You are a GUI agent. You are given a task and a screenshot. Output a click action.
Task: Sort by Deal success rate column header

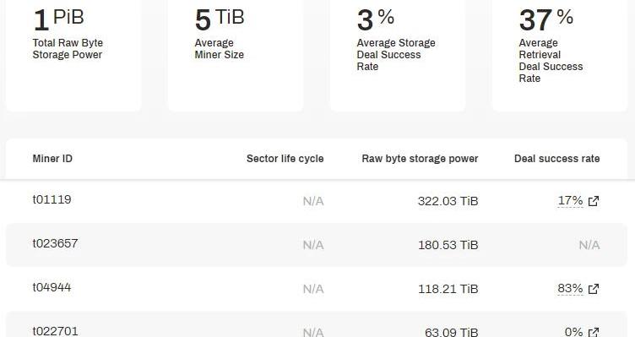tap(556, 159)
